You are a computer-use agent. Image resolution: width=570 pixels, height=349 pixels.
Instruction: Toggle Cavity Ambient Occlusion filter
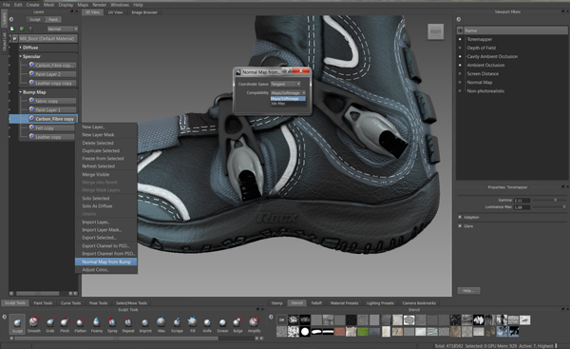pos(460,56)
